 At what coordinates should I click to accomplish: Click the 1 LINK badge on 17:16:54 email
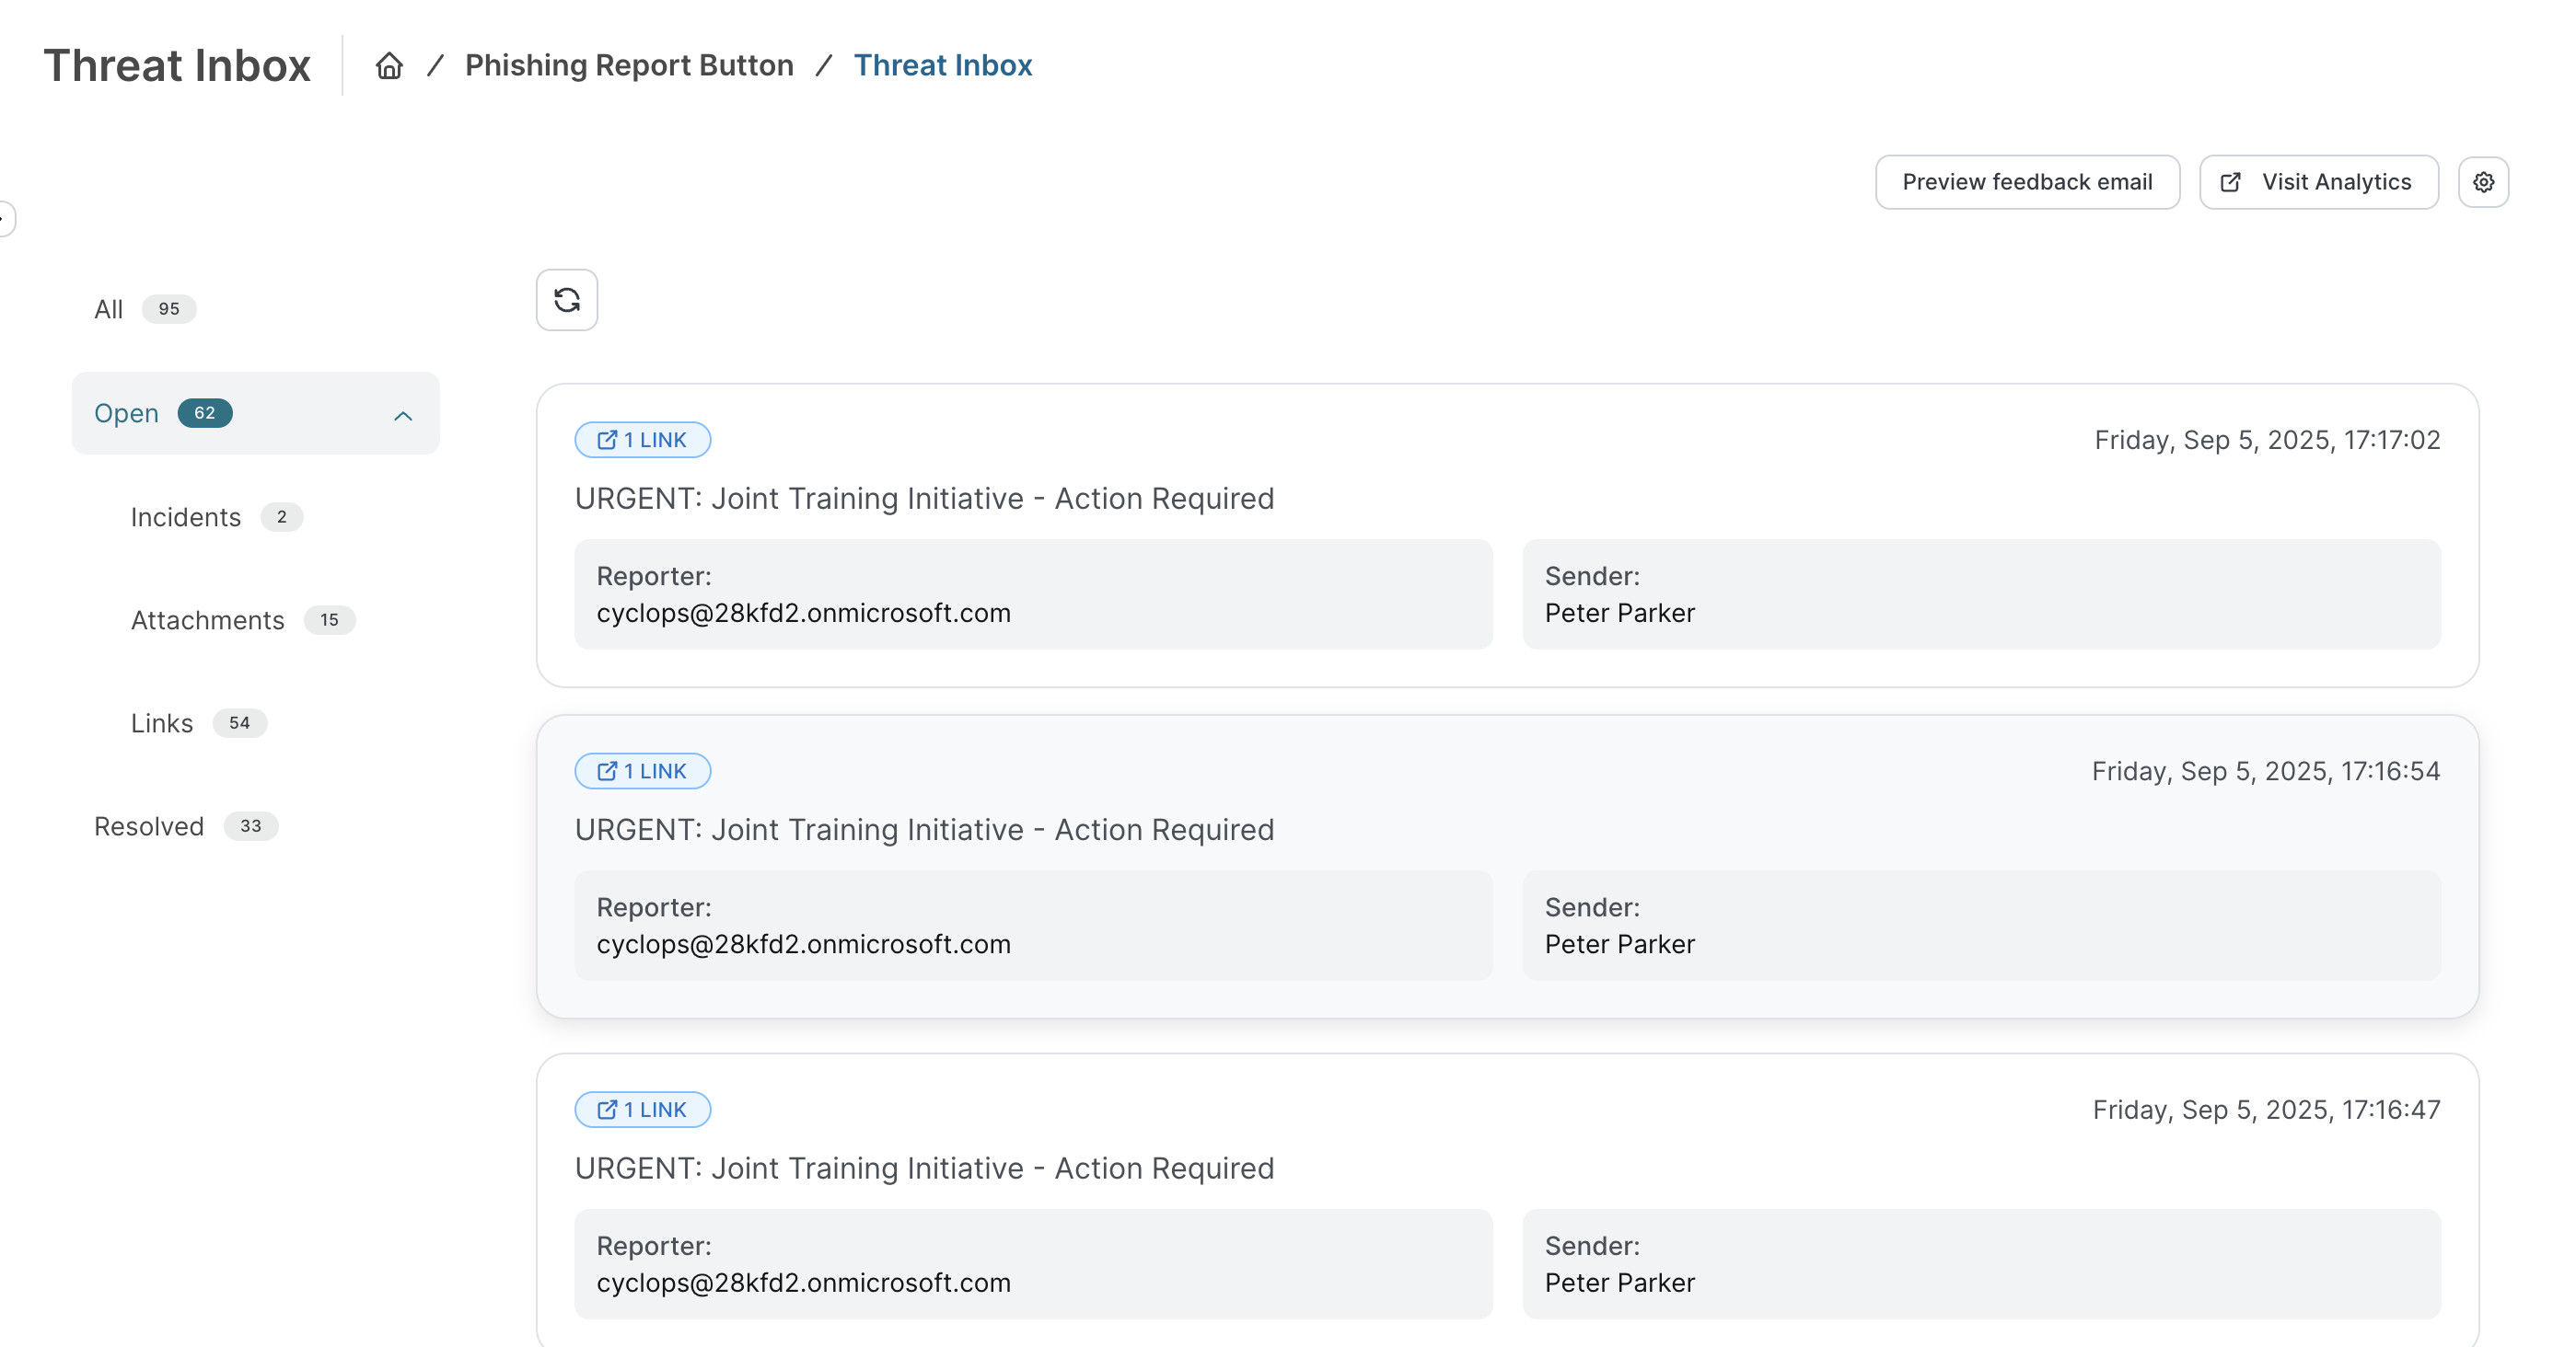point(642,771)
